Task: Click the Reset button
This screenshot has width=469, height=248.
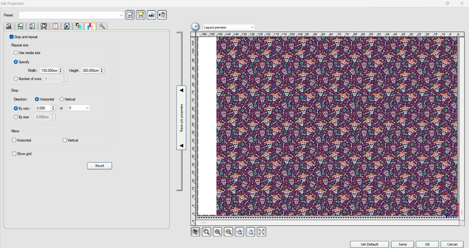Action: click(100, 166)
